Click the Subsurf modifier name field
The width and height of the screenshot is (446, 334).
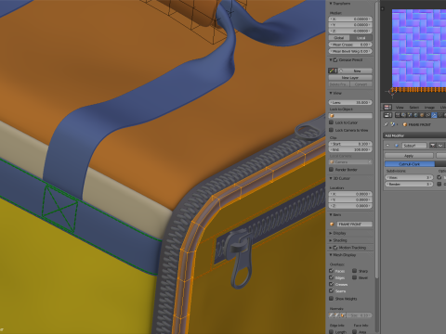[414, 146]
